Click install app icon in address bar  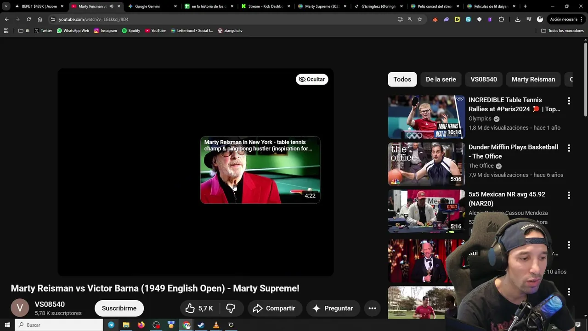click(400, 19)
